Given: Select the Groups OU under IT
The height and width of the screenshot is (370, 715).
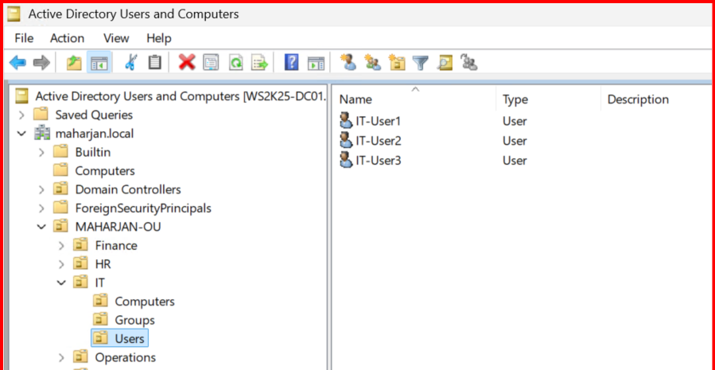Looking at the screenshot, I should 134,320.
